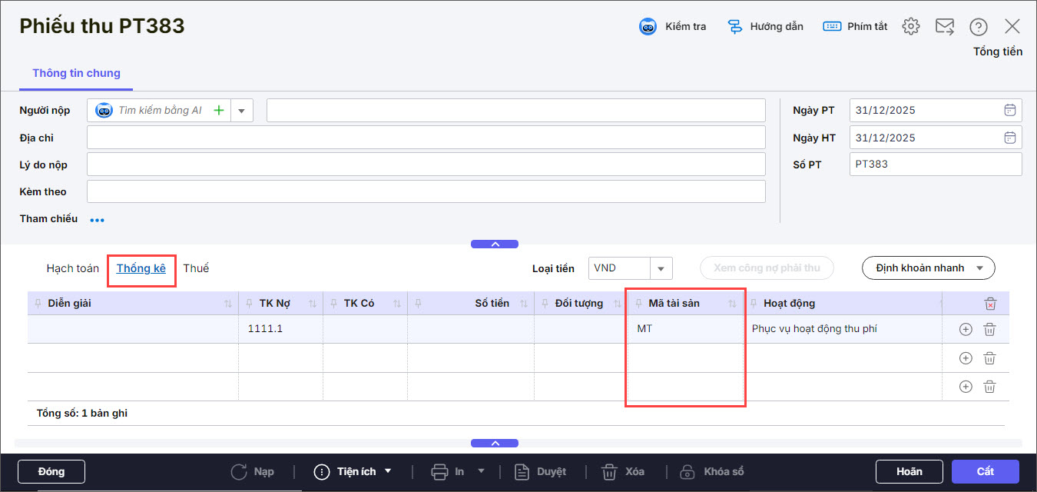Collapse the general info section chevron
This screenshot has width=1037, height=492.
click(x=495, y=244)
